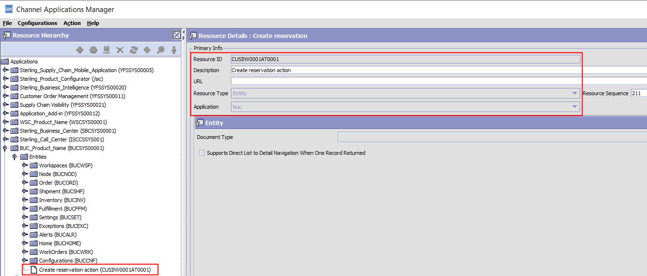Click the Document Type field
Image resolution: width=647 pixels, height=276 pixels.
point(492,138)
